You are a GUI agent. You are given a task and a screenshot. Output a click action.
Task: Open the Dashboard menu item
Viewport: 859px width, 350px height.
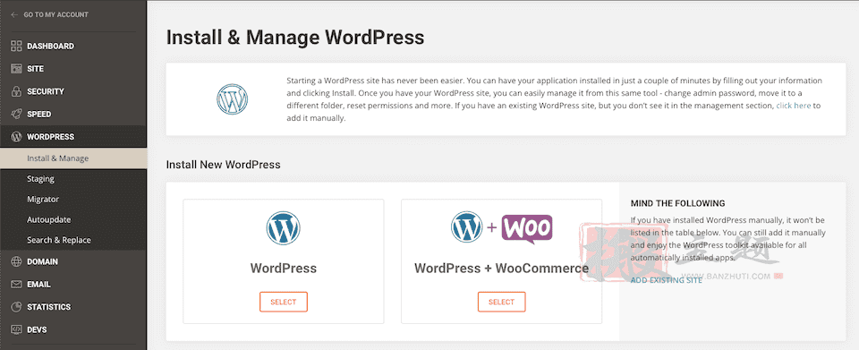tap(73, 46)
